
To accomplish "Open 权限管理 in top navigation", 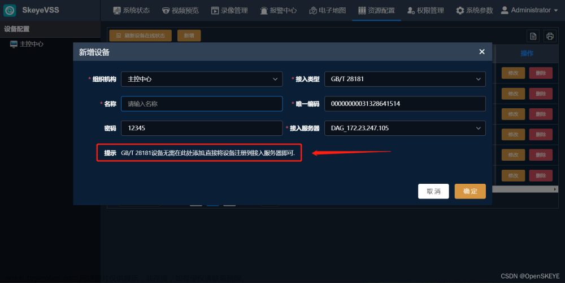I will 425,10.
